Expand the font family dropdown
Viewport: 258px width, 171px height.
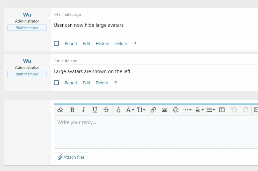click(130, 110)
